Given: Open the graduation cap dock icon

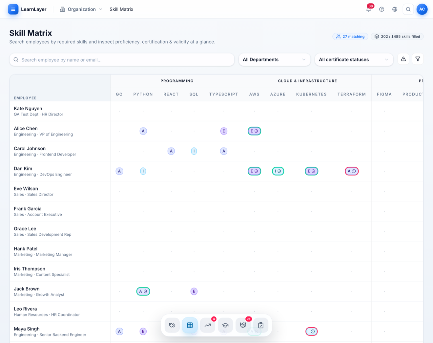Looking at the screenshot, I should tap(225, 325).
